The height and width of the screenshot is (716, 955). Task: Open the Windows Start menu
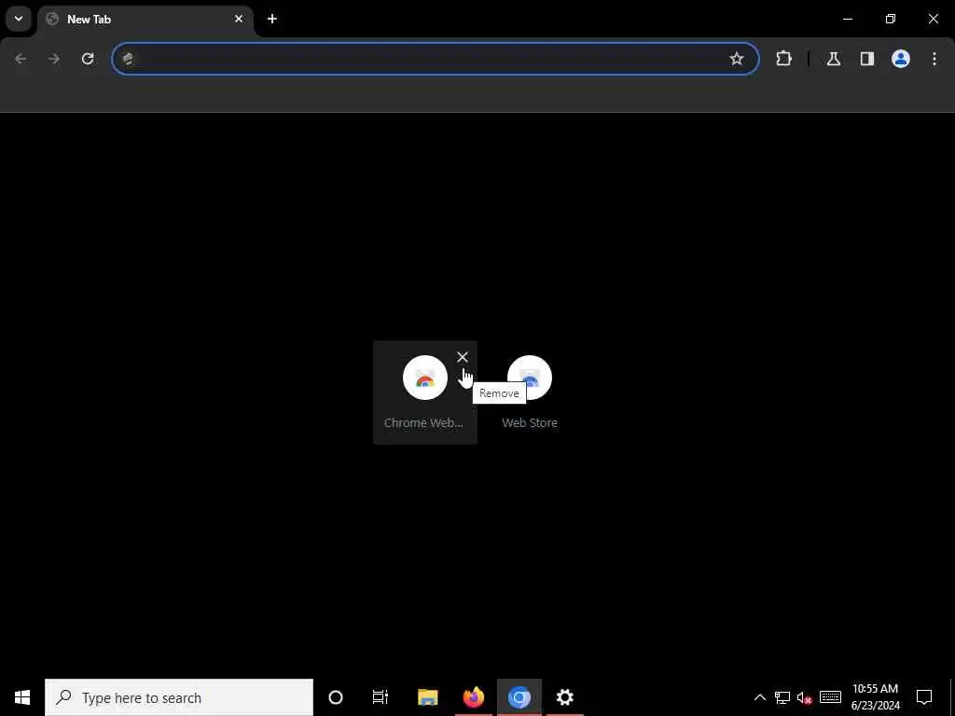click(x=22, y=697)
